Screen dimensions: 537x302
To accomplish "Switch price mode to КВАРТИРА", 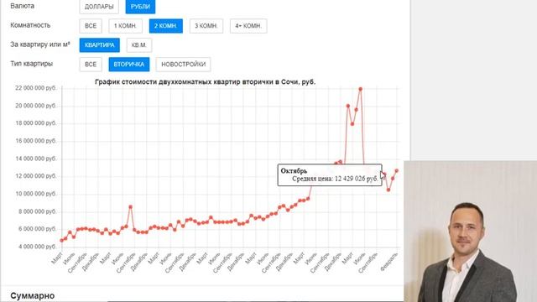I will click(x=100, y=45).
